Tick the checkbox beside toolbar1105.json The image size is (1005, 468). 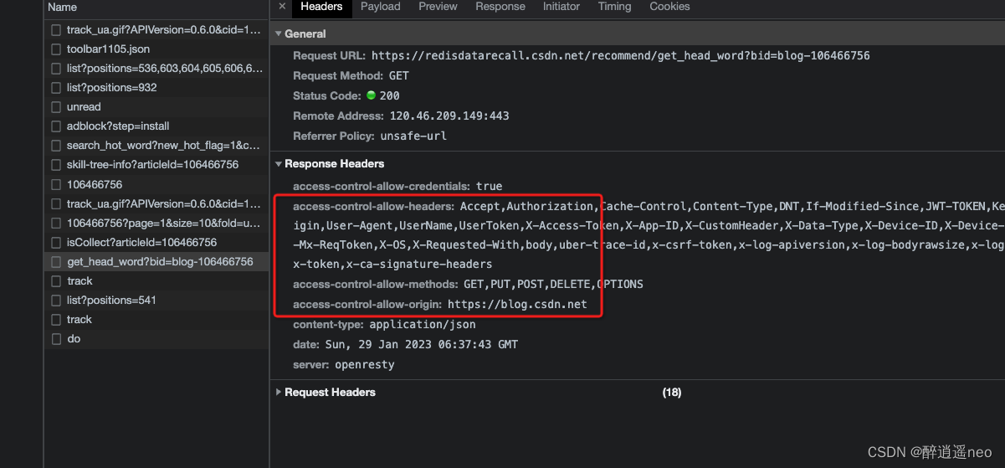[56, 49]
